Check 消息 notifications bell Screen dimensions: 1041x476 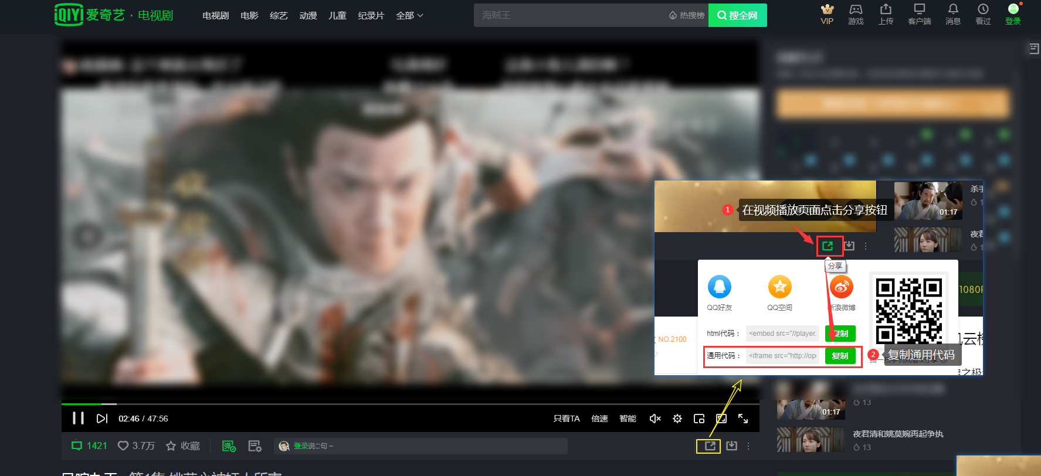click(953, 15)
